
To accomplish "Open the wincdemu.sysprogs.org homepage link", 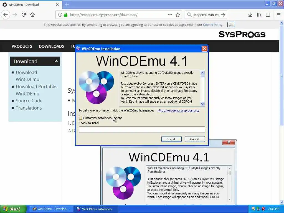I will point(178,110).
